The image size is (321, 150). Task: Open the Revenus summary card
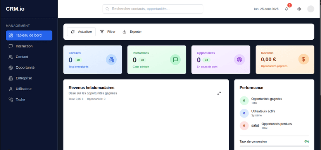coord(285,60)
